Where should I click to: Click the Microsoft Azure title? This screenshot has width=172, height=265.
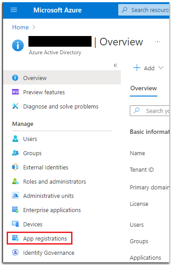pos(57,10)
